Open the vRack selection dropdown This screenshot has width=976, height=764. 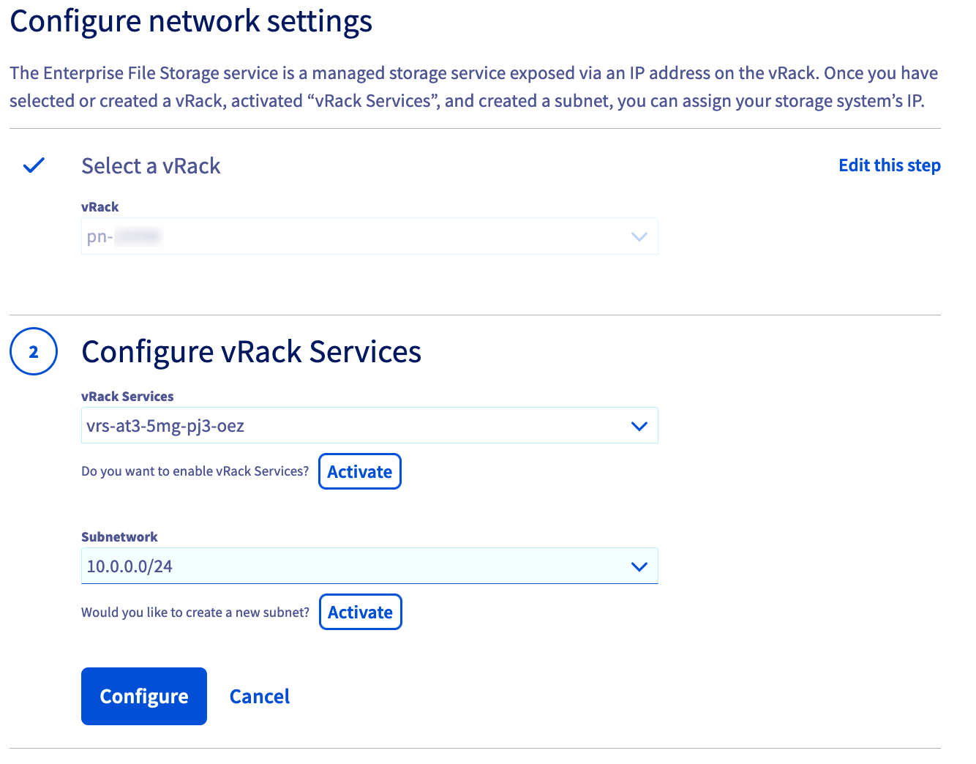coord(369,236)
